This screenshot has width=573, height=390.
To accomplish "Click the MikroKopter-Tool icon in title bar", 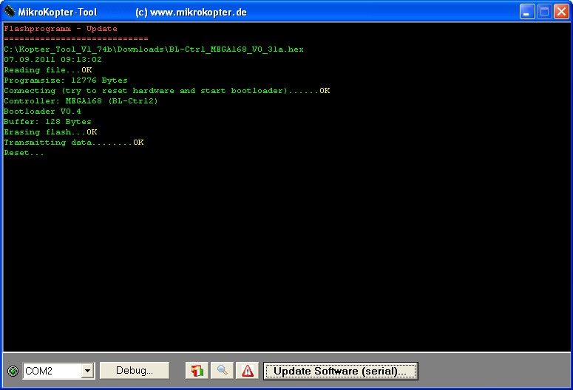I will pos(10,12).
